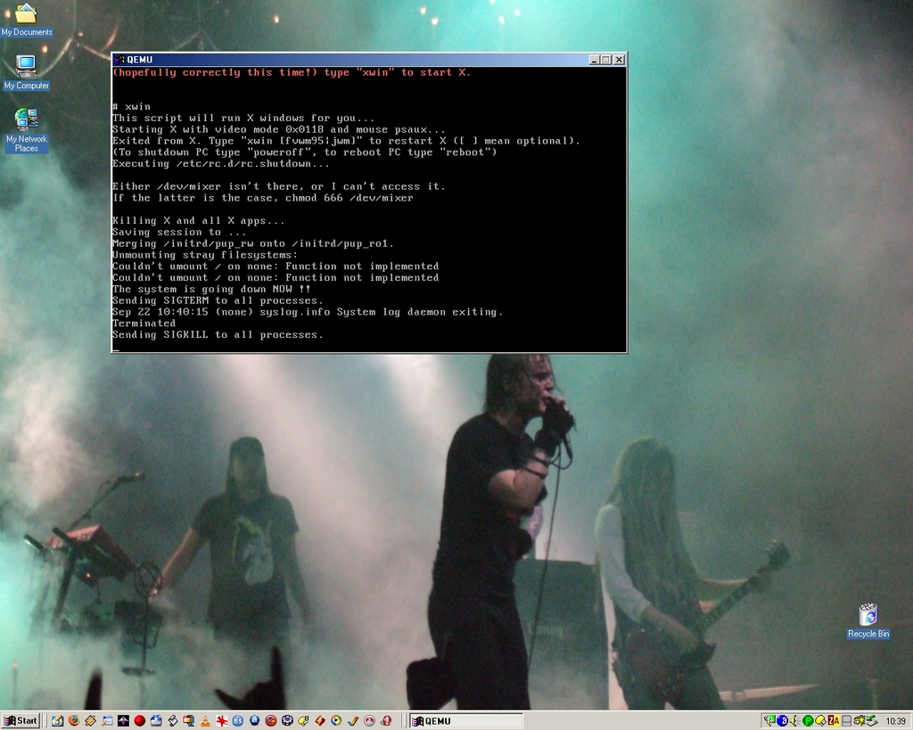Click 'Merging /initrd/pup_rw onto /initrd/pup_ro1.' line
913x730 pixels.
tap(252, 243)
